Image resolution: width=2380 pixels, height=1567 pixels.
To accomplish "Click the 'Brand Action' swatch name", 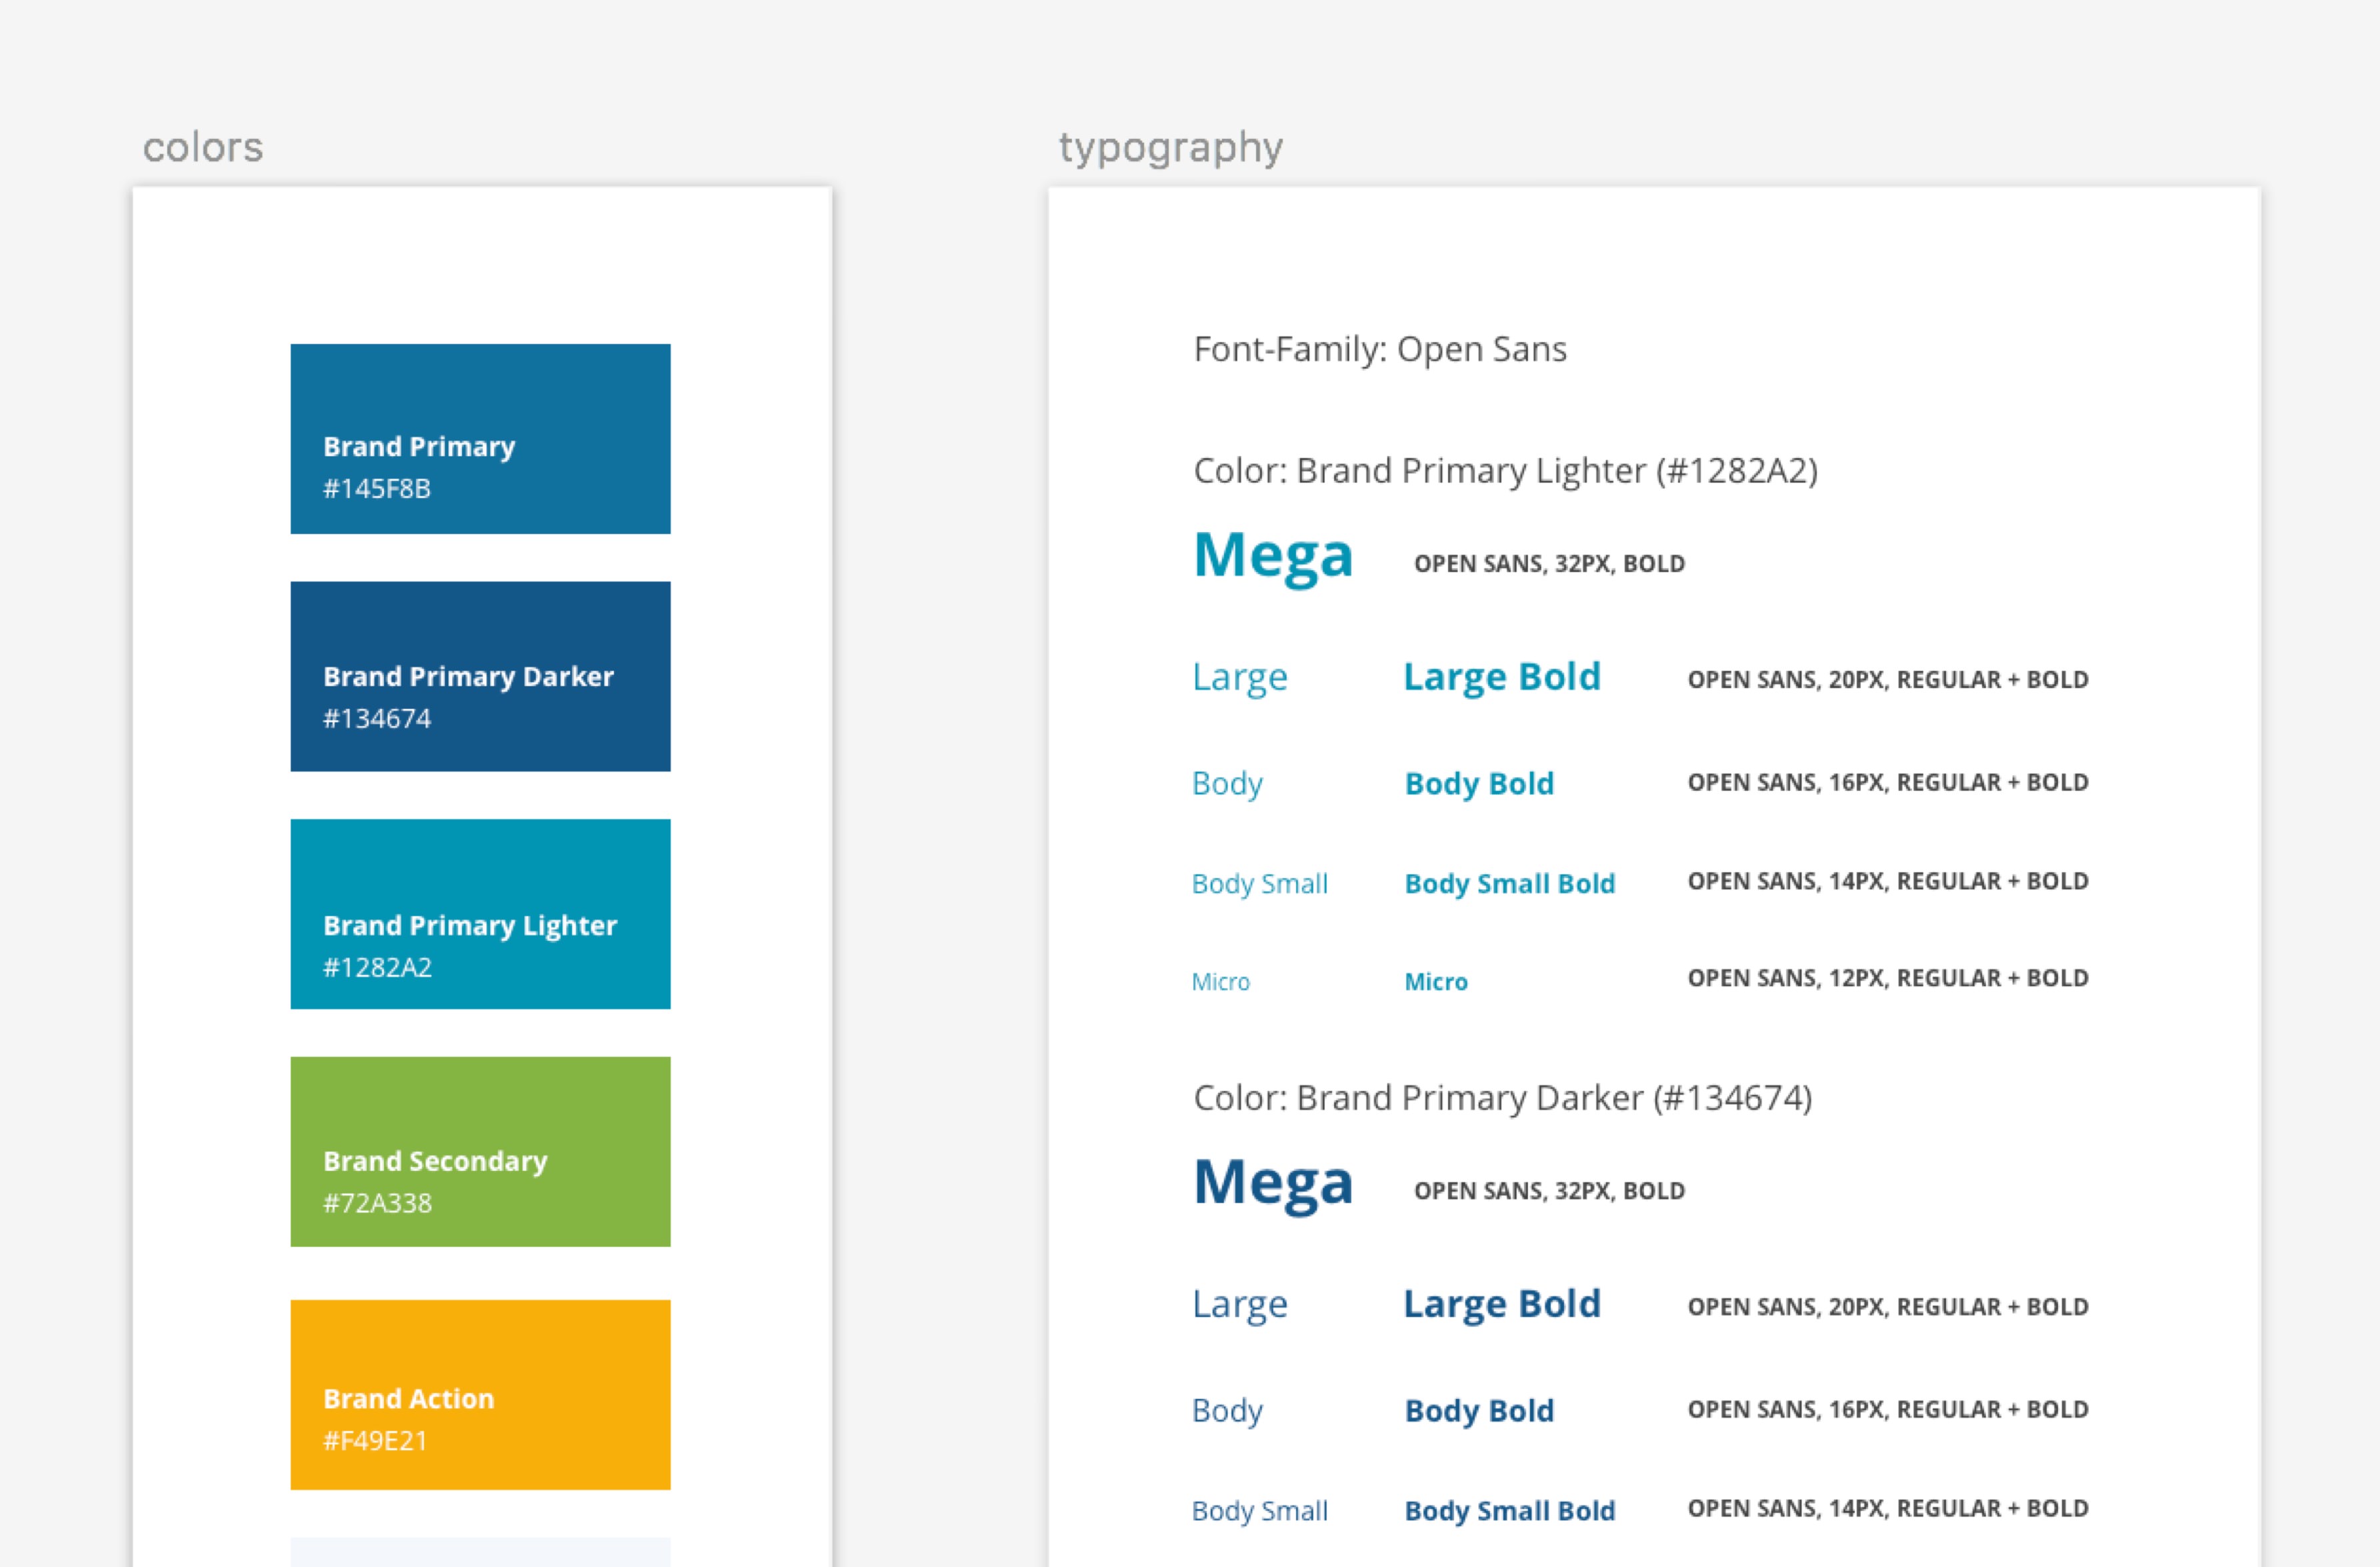I will click(x=408, y=1399).
